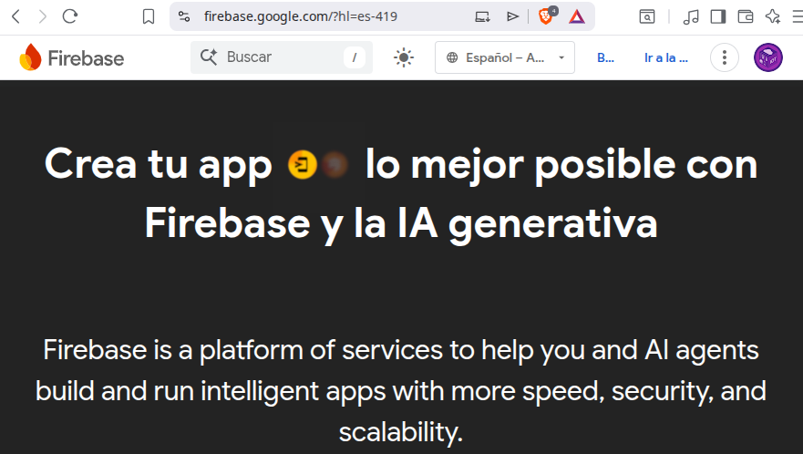Open the purple account avatar
The height and width of the screenshot is (454, 803).
[767, 57]
